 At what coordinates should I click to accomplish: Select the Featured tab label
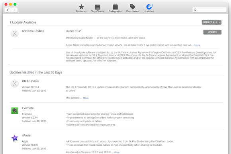tap(81, 11)
